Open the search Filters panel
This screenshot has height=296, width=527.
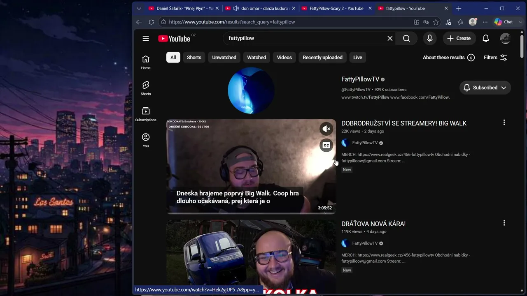495,58
